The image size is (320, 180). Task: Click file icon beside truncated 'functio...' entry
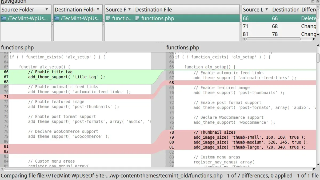108,18
